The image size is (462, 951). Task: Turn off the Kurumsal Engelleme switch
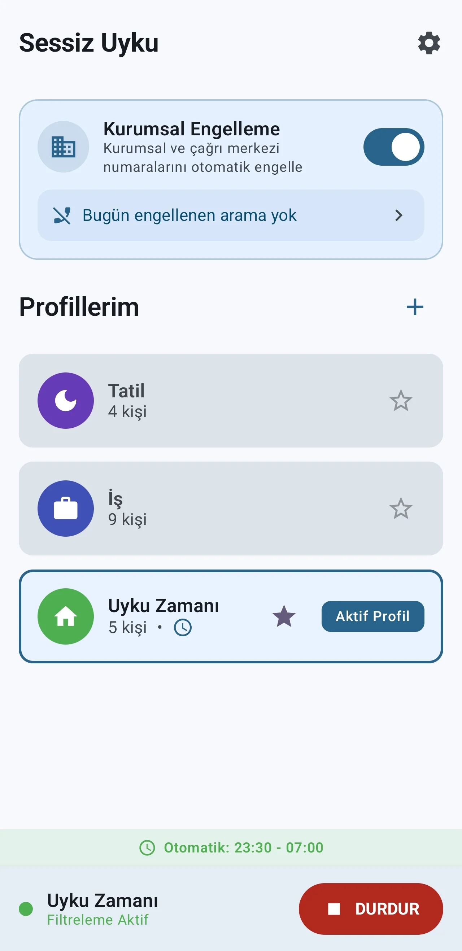394,147
